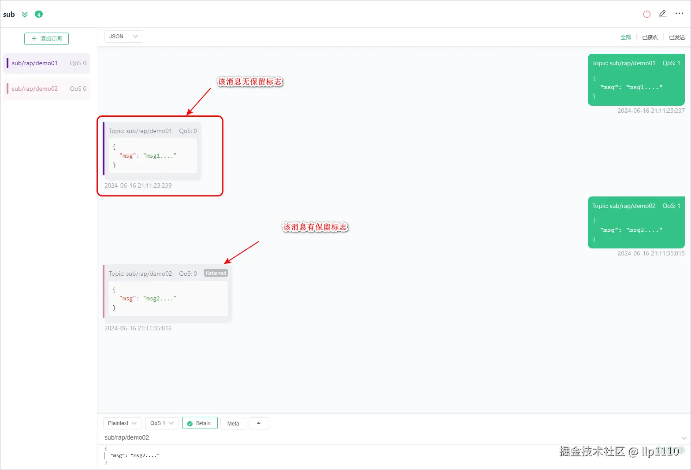Image resolution: width=691 pixels, height=470 pixels.
Task: Select the sub/rap/demo01 subscription
Action: [x=47, y=63]
